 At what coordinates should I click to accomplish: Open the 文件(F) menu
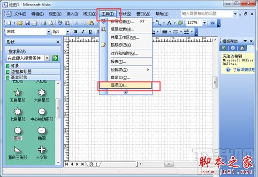pyautogui.click(x=20, y=14)
